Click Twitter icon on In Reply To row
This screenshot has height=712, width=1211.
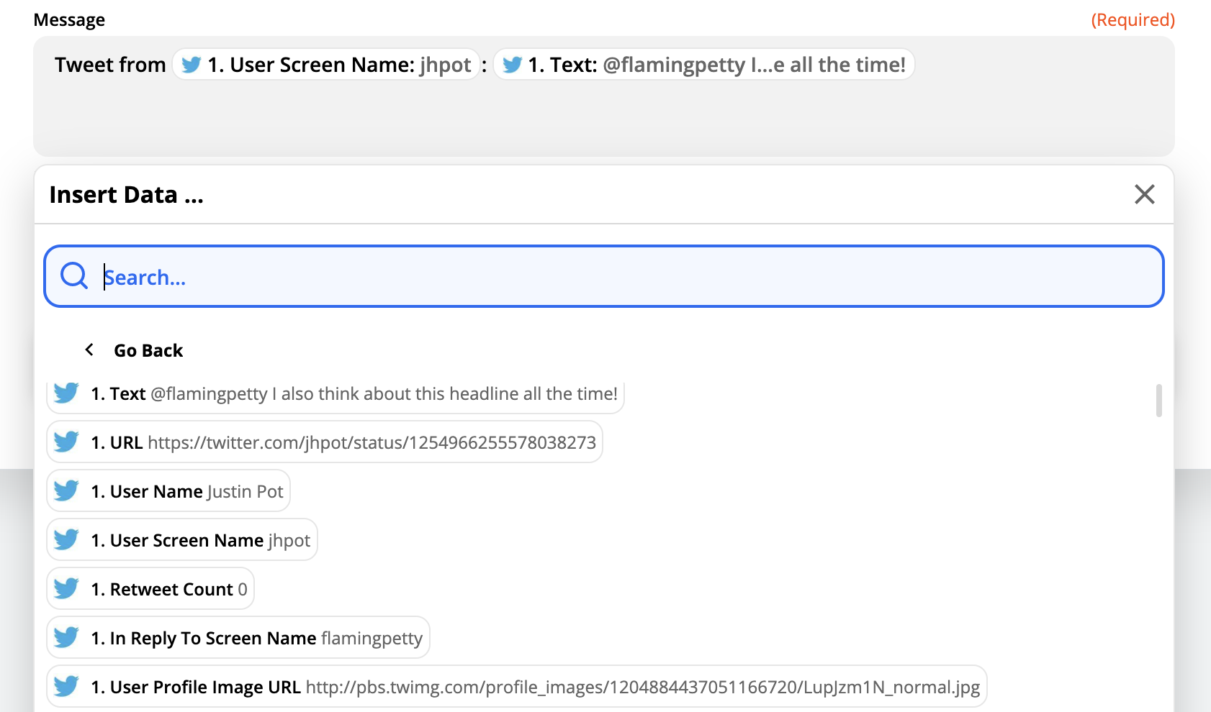[x=66, y=637]
